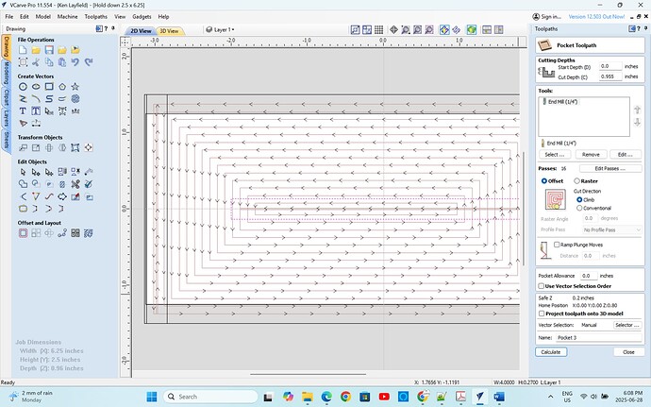Screen dimensions: 651x407
Task: Open the Layer 1 dropdown
Action: tap(221, 29)
